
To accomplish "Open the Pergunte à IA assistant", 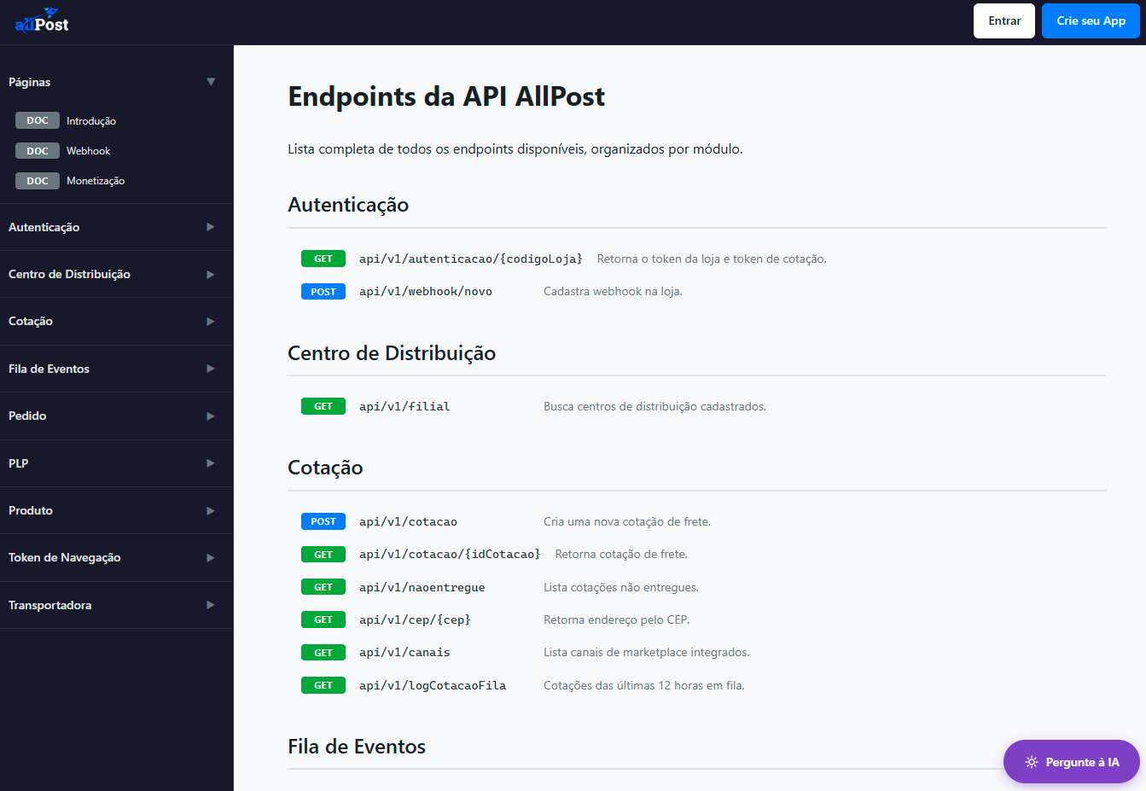I will pyautogui.click(x=1072, y=762).
